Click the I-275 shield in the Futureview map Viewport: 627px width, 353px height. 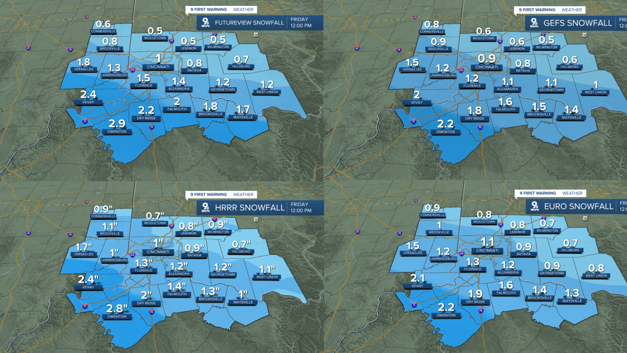click(x=132, y=71)
